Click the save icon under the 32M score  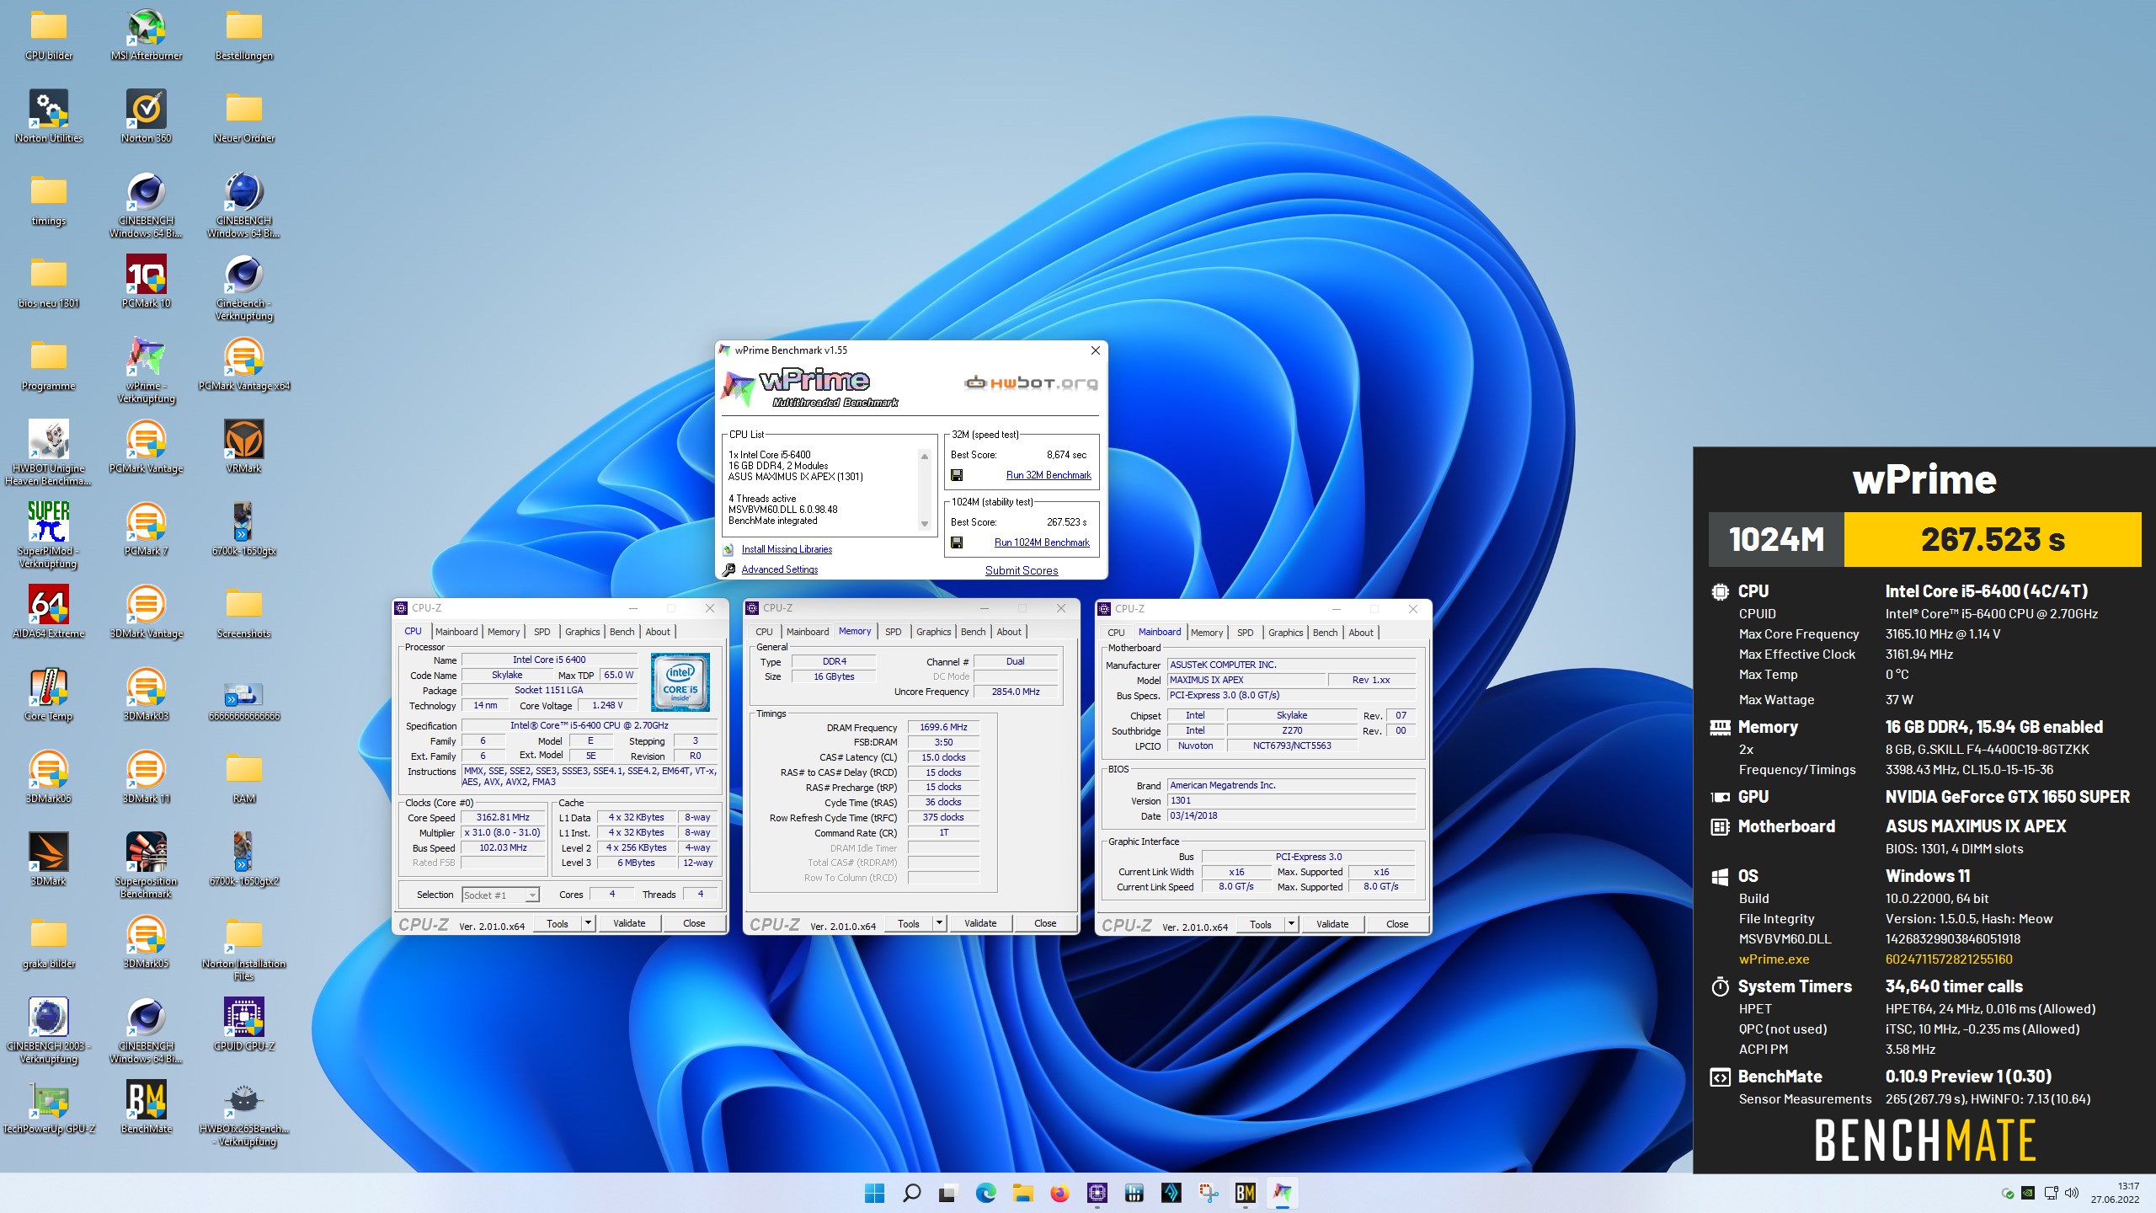(957, 475)
